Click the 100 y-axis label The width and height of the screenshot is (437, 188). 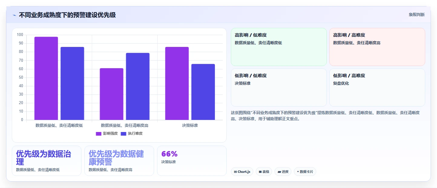pyautogui.click(x=20, y=35)
